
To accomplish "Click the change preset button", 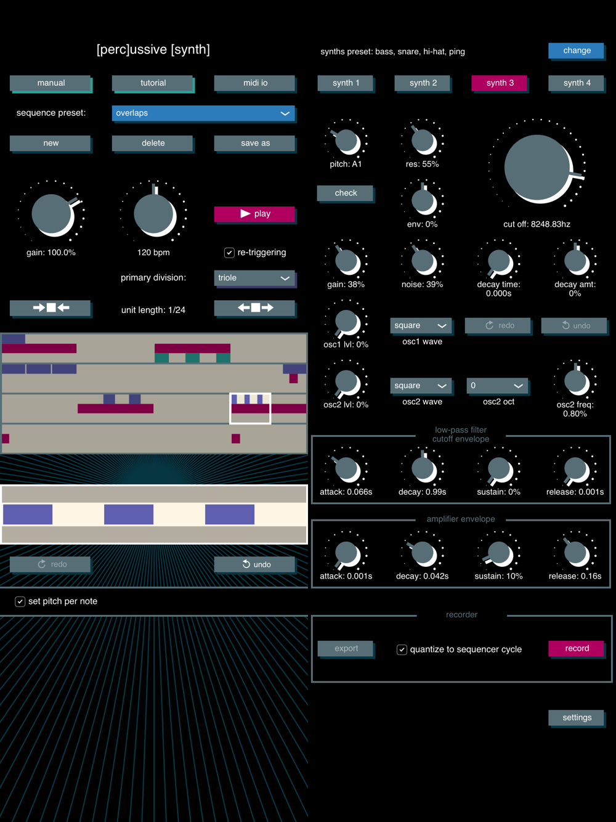I will click(577, 51).
